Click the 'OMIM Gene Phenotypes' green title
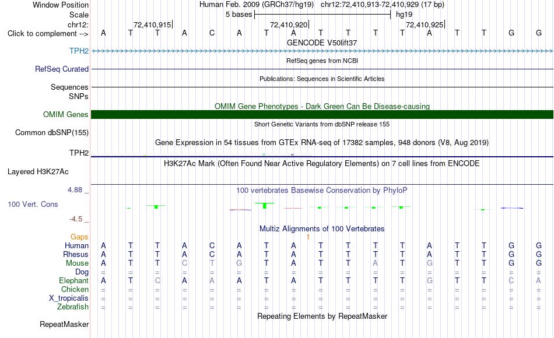Image resolution: width=554 pixels, height=338 pixels. click(322, 106)
